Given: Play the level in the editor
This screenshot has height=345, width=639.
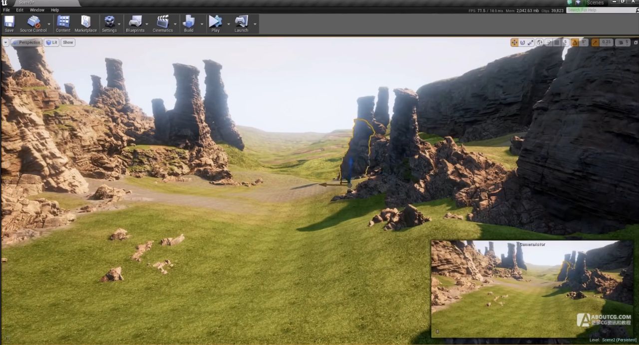Looking at the screenshot, I should [x=215, y=23].
